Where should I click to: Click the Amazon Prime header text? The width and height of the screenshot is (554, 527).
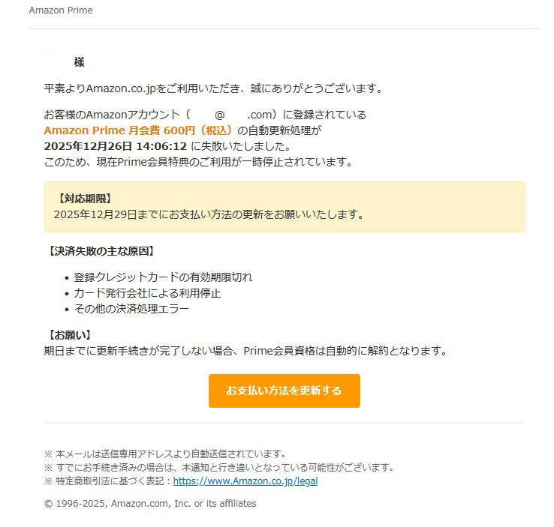pos(61,10)
